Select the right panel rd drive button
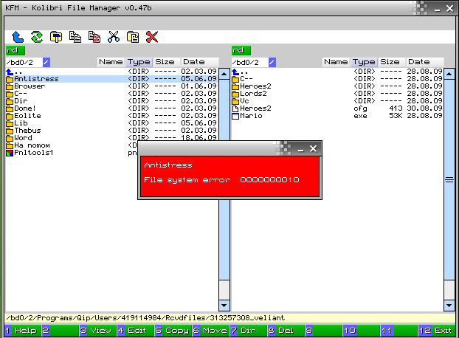 (241, 50)
